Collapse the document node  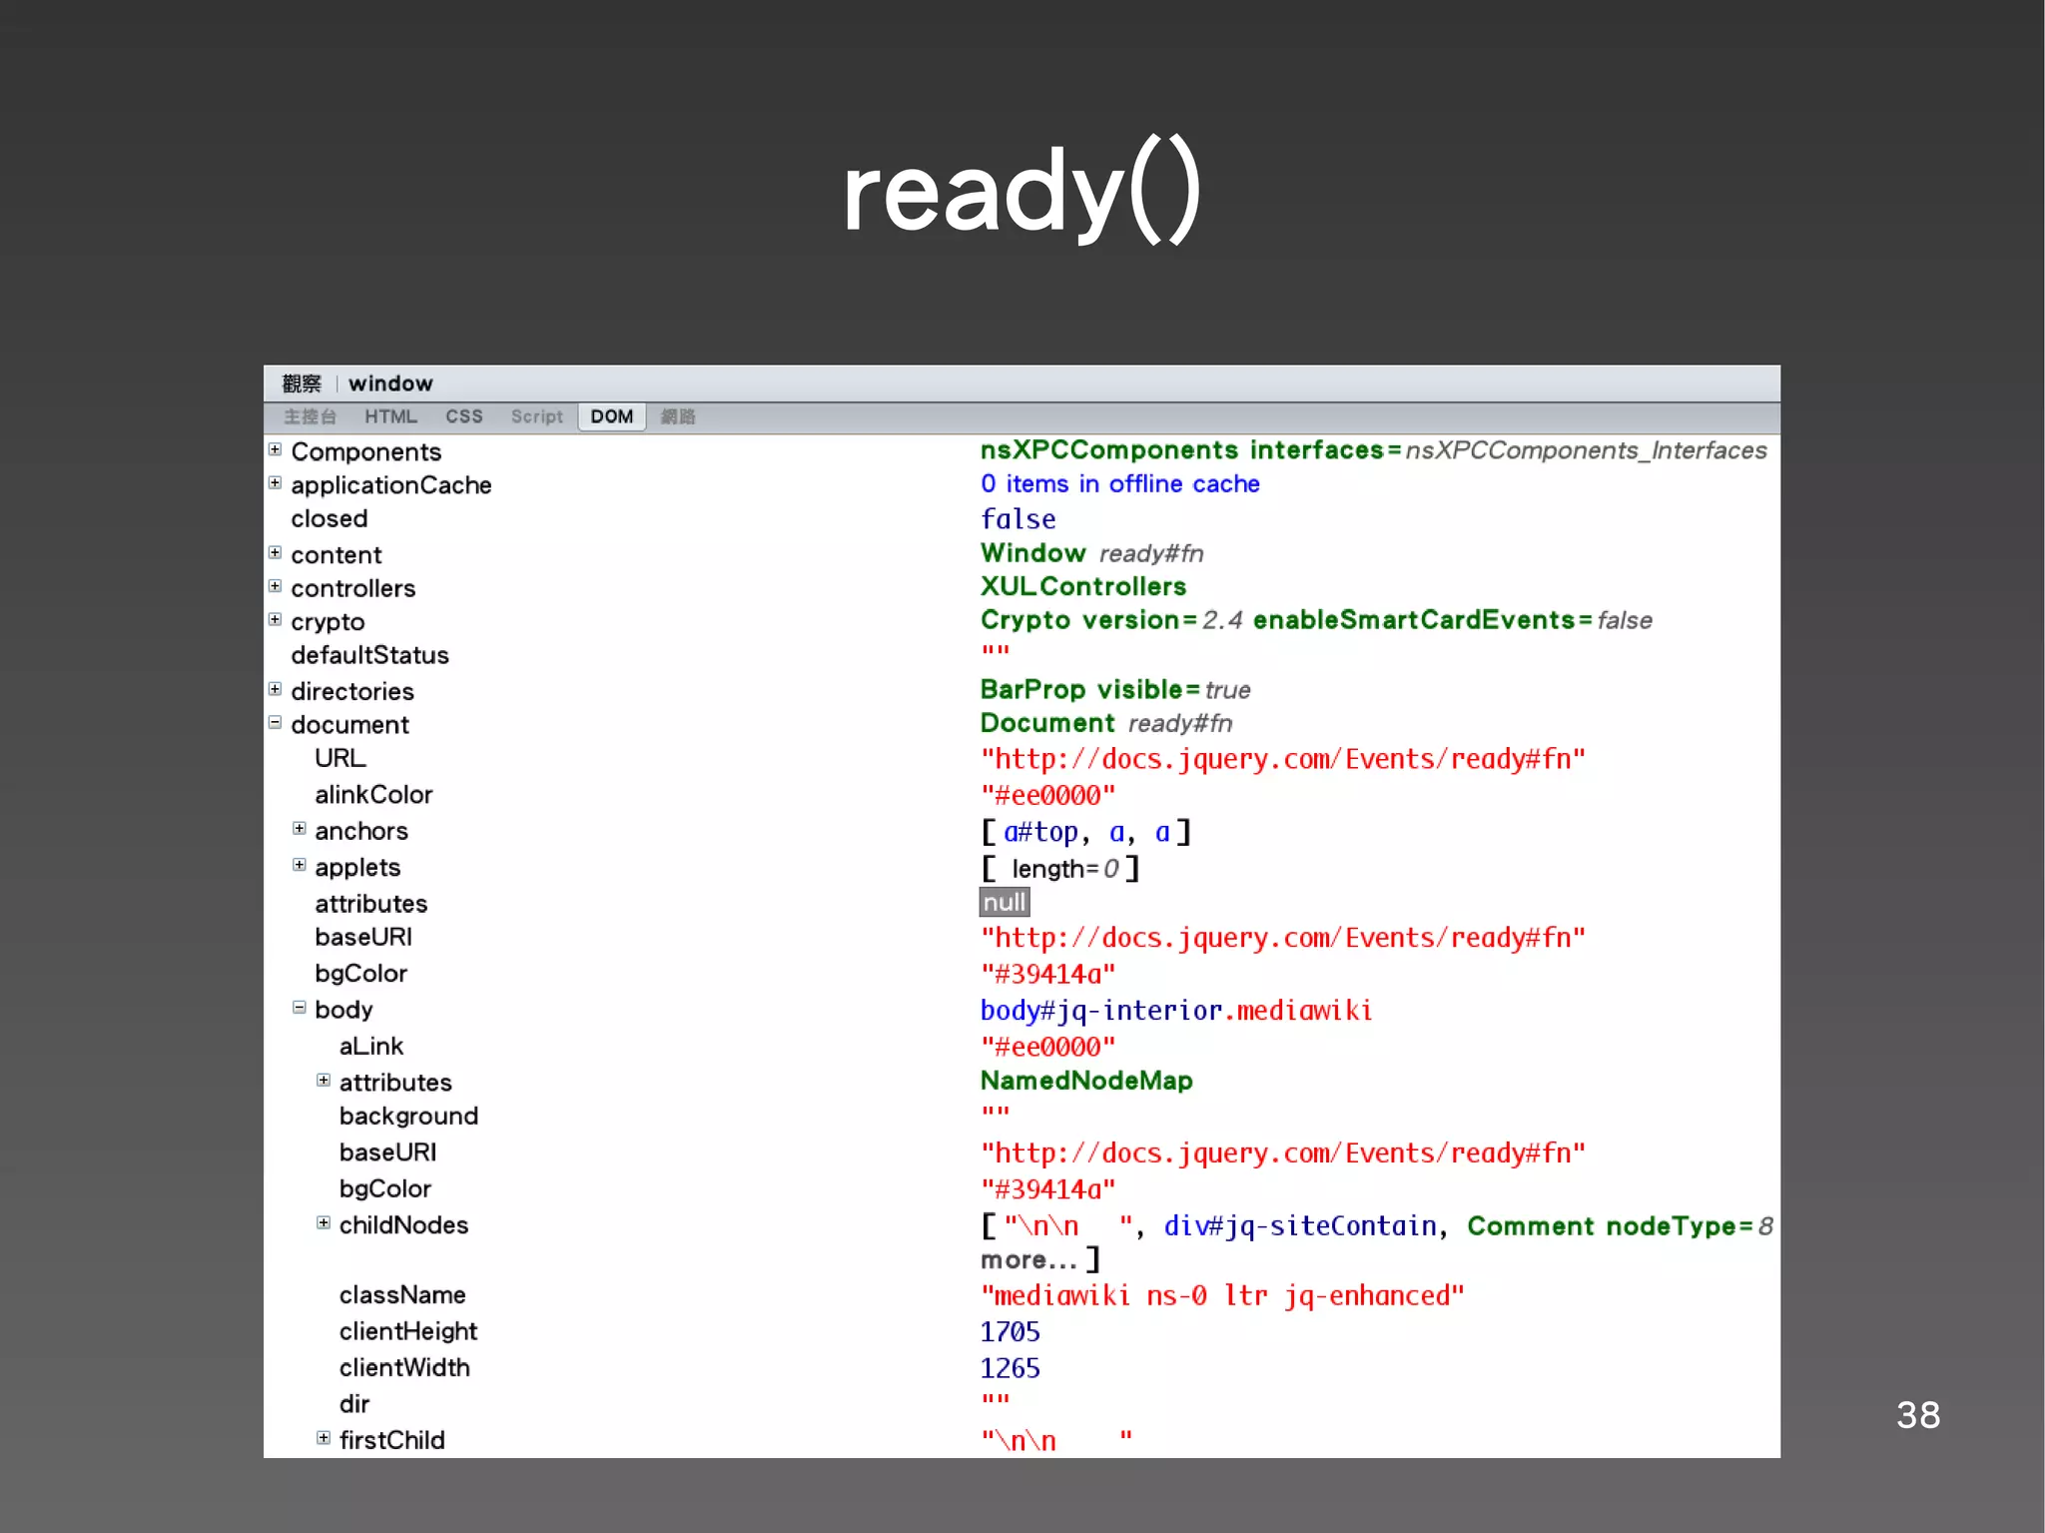coord(275,722)
